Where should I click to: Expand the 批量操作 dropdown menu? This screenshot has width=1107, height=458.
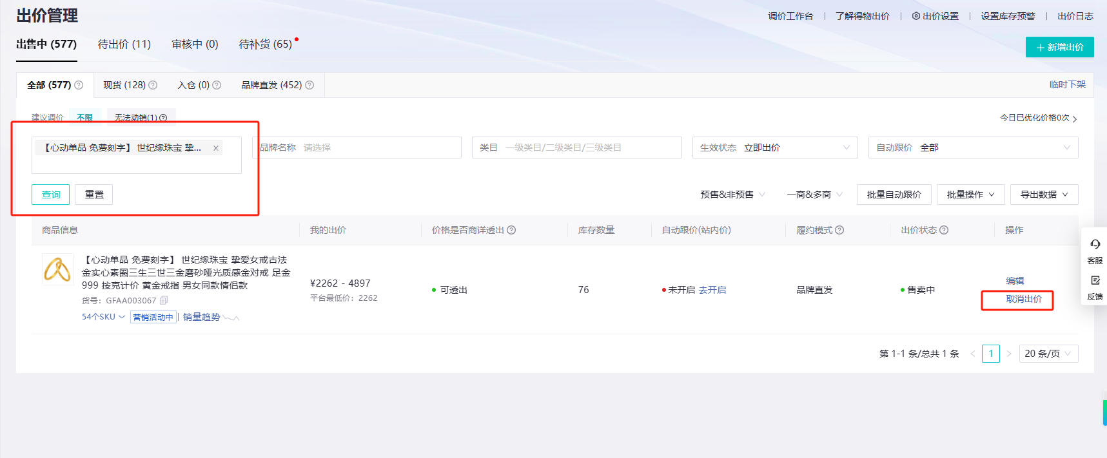[970, 195]
